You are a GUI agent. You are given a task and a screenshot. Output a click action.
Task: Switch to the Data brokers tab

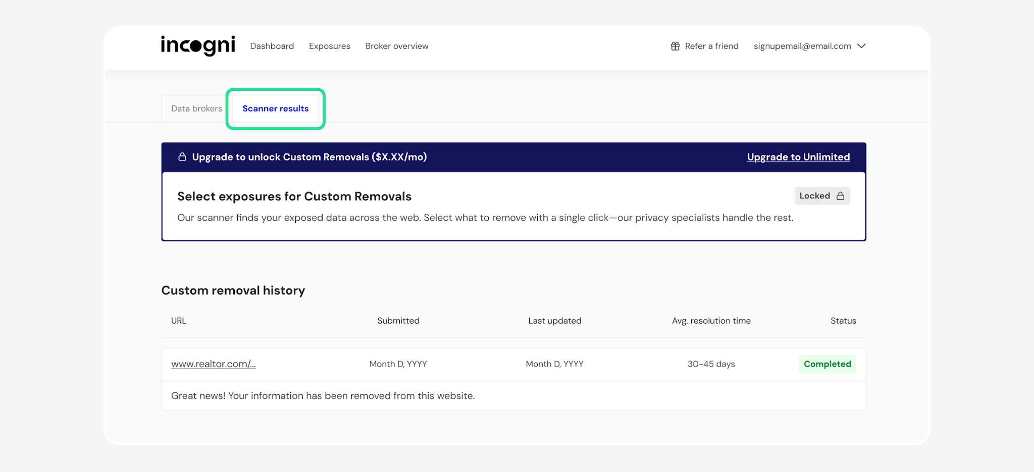point(196,108)
